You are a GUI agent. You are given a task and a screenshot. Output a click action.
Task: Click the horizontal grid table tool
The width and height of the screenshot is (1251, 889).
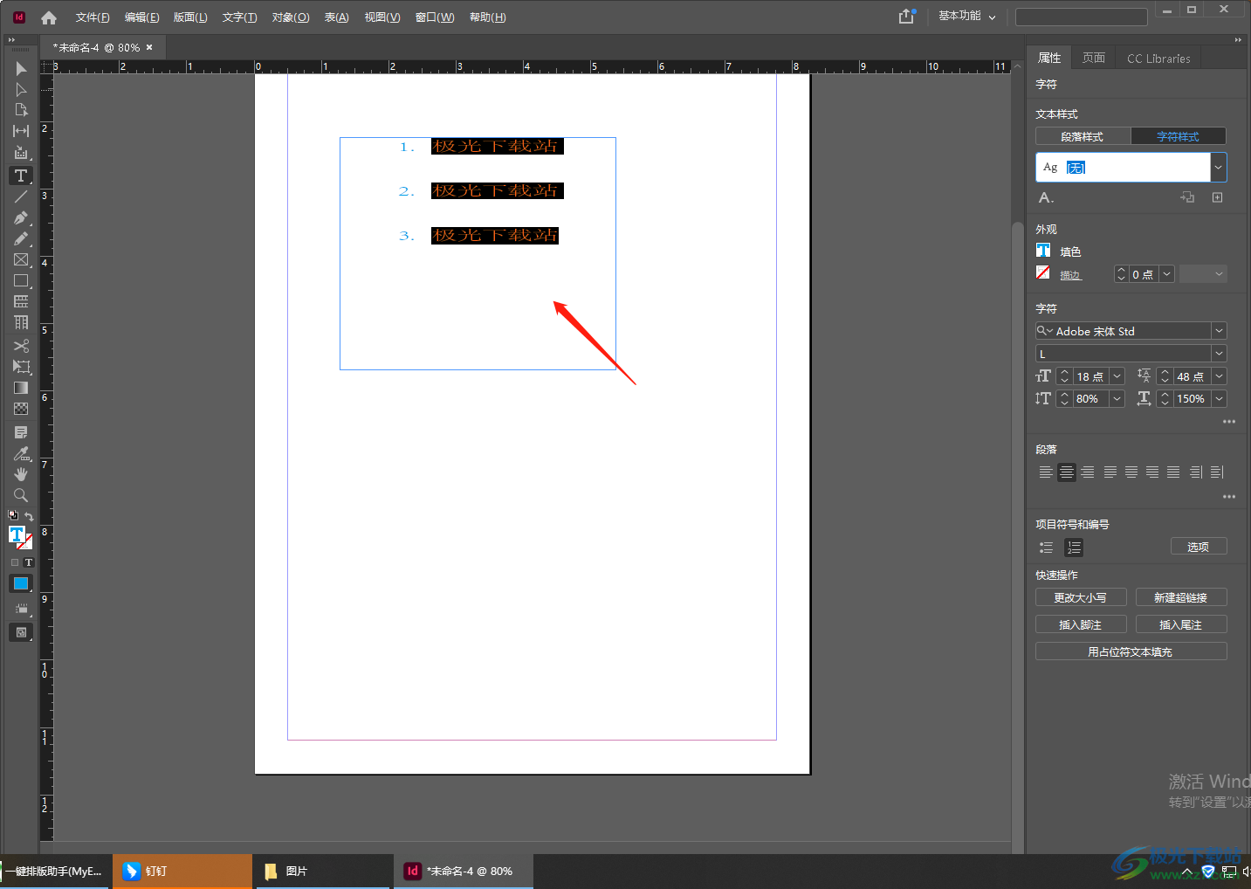(21, 302)
